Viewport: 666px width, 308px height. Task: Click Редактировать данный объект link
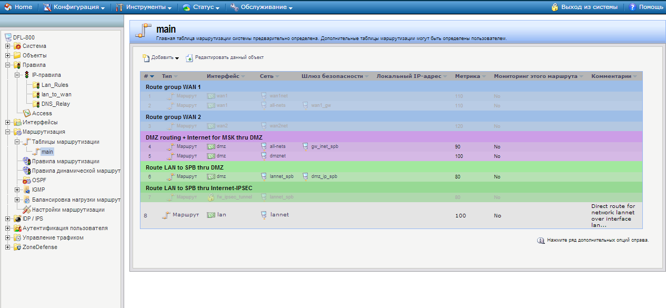(229, 57)
